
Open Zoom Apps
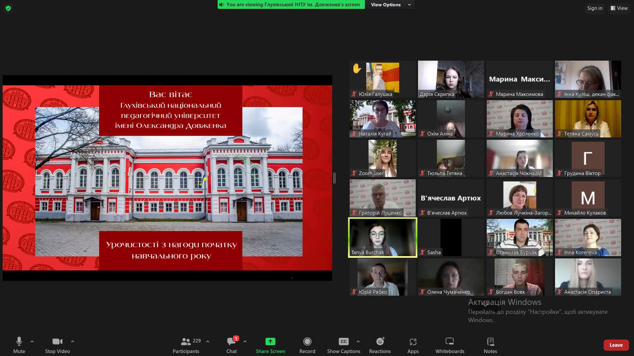[413, 345]
